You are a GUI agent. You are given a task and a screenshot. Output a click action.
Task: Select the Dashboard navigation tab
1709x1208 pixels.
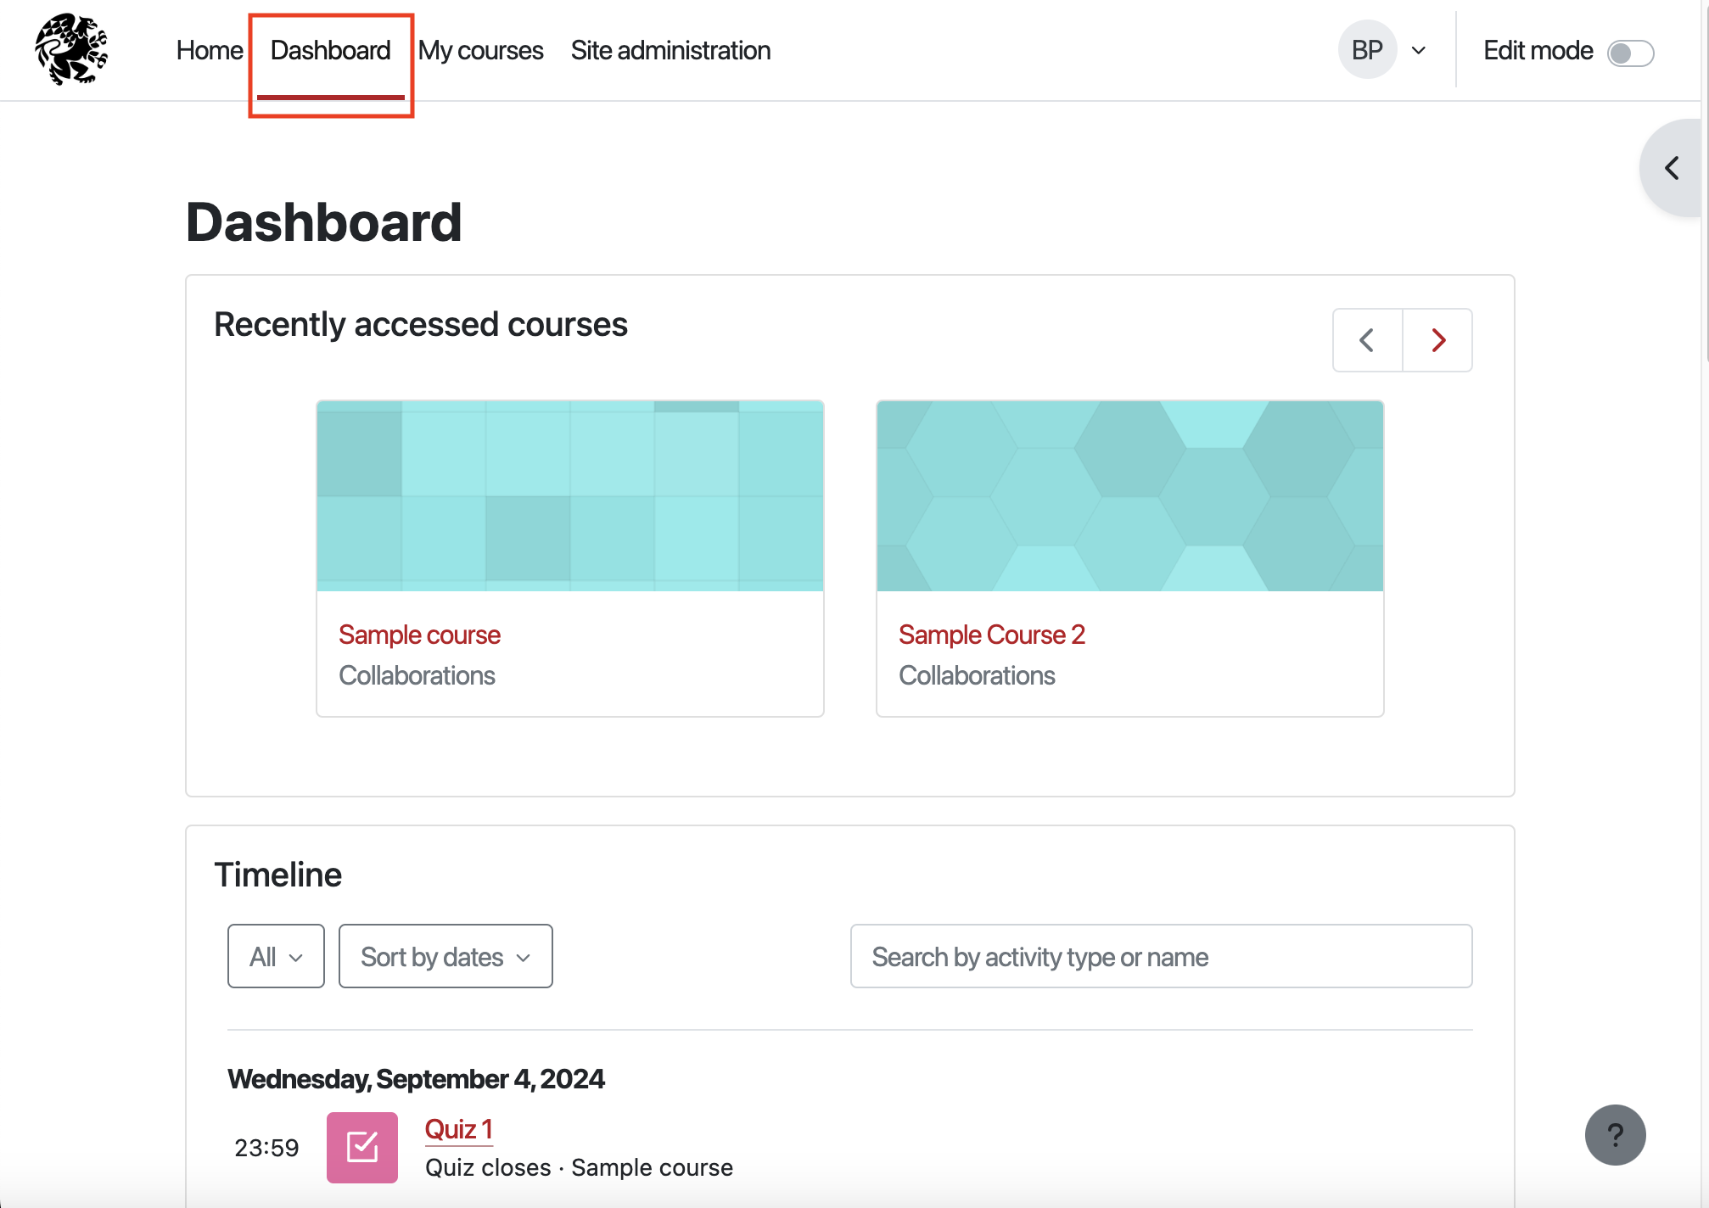coord(330,51)
